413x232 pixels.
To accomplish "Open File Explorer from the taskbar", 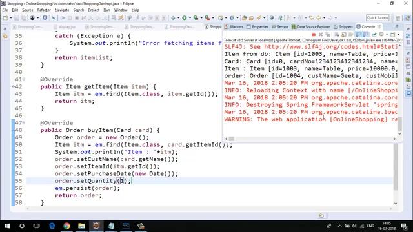I will [81, 226].
